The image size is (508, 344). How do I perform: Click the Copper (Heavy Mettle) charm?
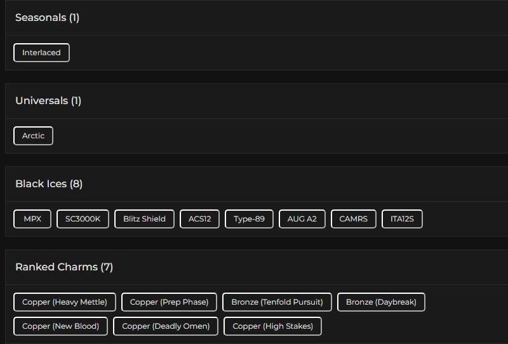[x=64, y=302]
